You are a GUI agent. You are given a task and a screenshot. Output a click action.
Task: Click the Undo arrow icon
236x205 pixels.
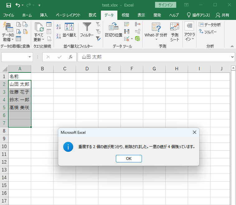[x=18, y=5]
